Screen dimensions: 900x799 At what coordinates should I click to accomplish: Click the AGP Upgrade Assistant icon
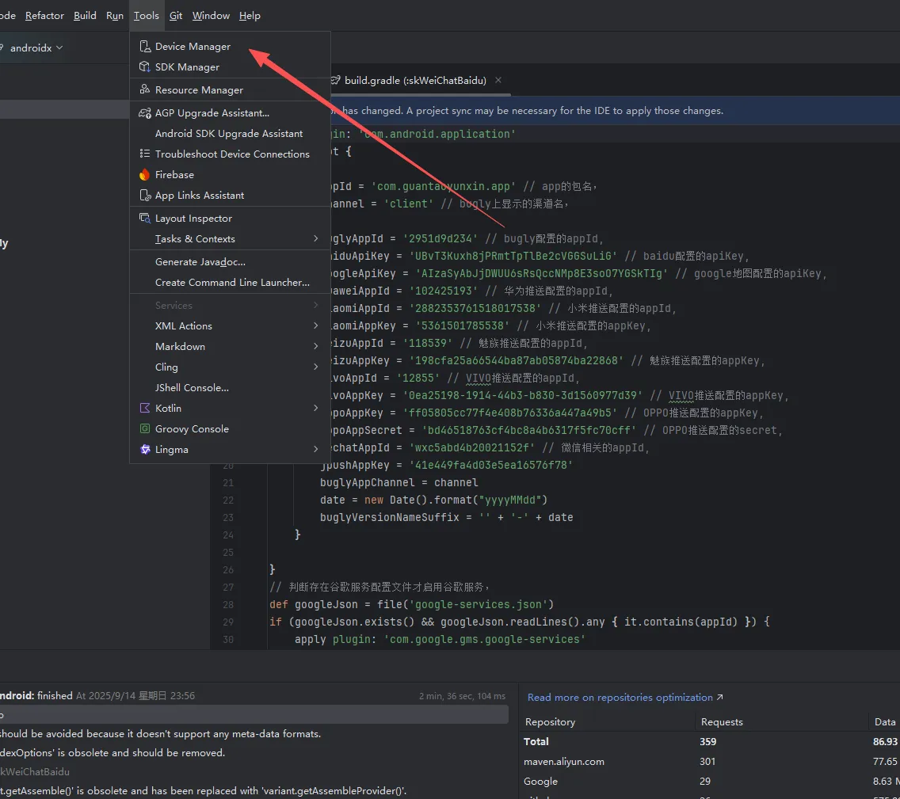pyautogui.click(x=144, y=113)
